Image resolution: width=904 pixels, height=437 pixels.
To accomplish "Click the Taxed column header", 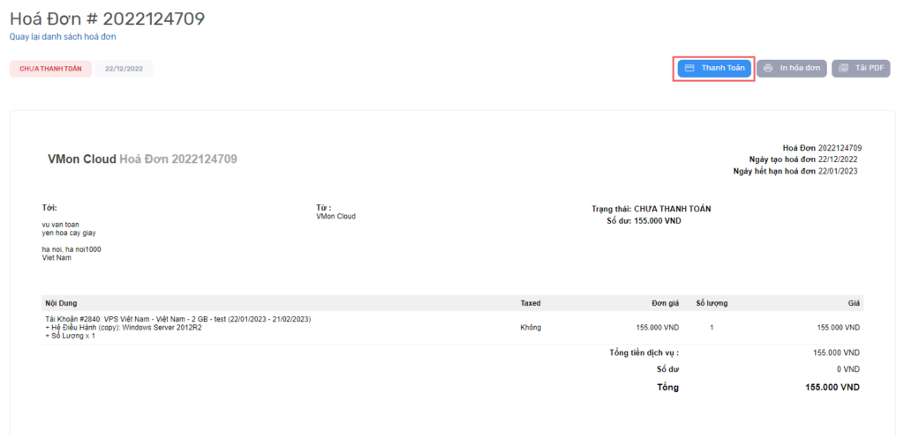I will 531,303.
